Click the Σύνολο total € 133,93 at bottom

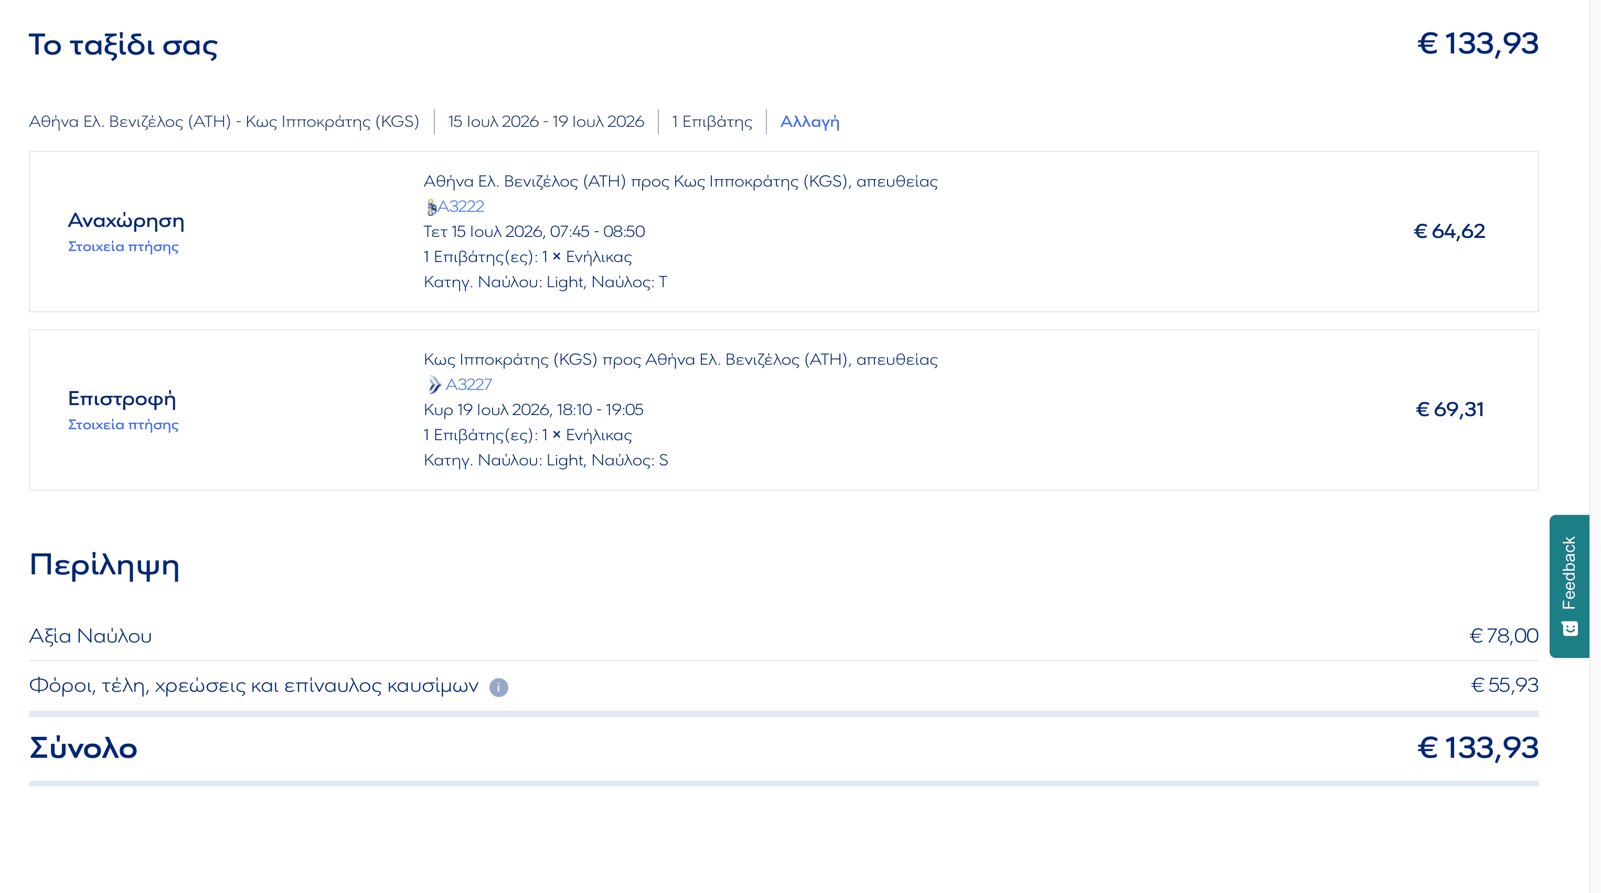point(1477,748)
